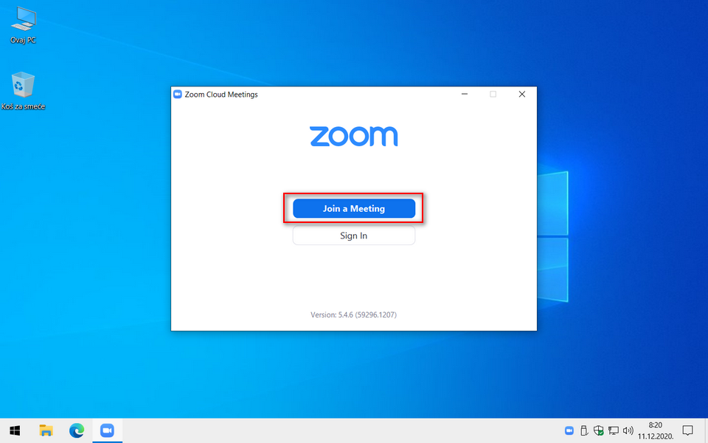Open Ovaj PC desktop icon

(x=23, y=26)
